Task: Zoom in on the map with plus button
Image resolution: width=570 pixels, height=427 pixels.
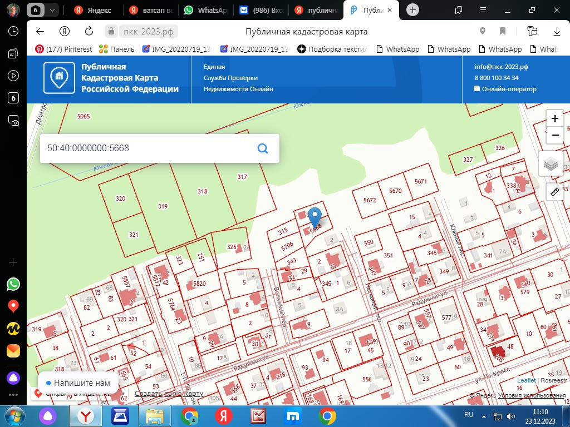Action: click(555, 118)
